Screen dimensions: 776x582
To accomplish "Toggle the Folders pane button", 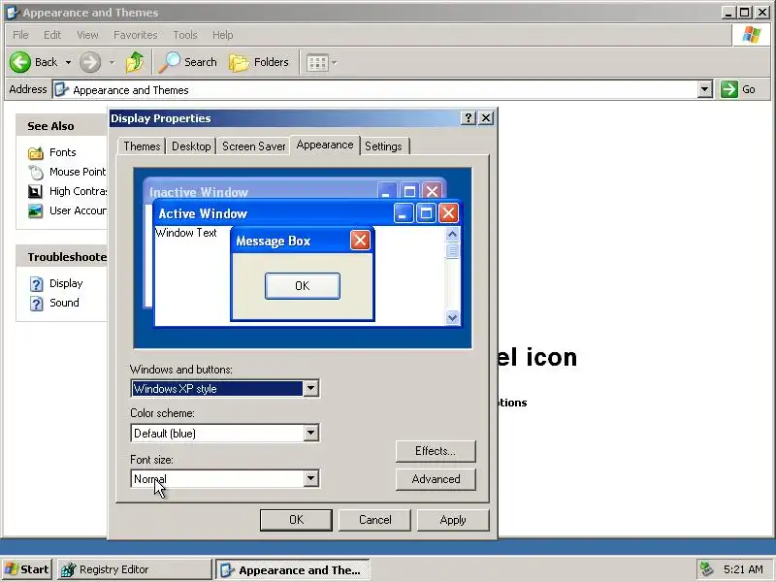I will [259, 62].
